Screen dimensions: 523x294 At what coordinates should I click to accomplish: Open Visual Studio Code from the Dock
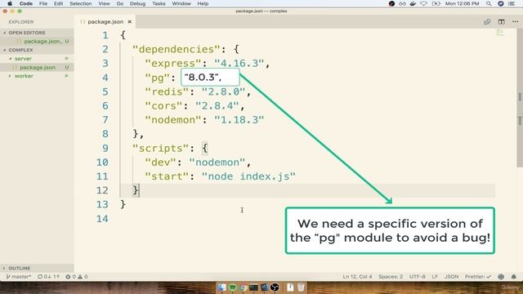point(265,287)
